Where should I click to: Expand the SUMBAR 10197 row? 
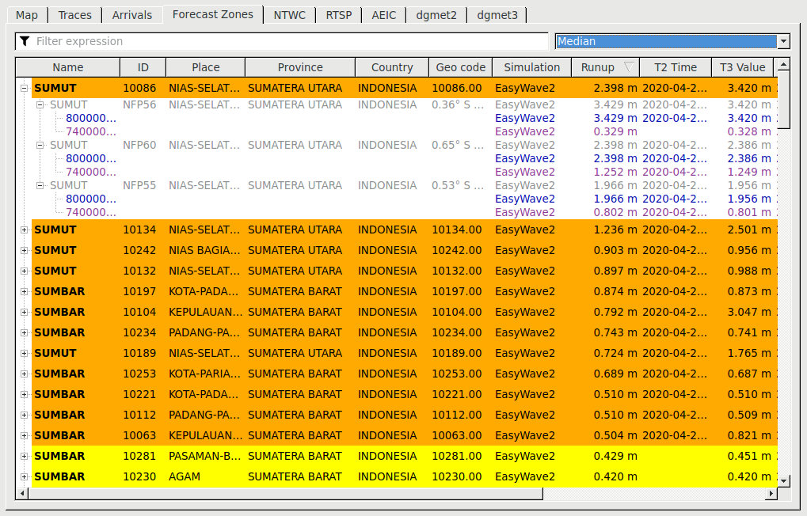(x=25, y=292)
